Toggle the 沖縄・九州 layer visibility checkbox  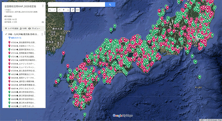click(x=6, y=34)
